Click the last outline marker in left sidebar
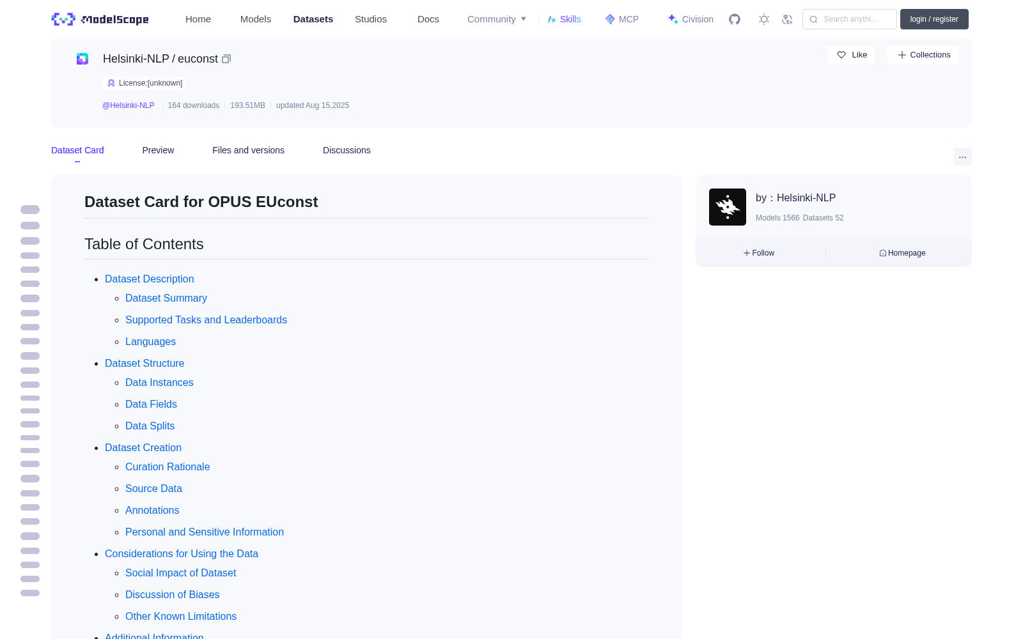The width and height of the screenshot is (1023, 639). point(30,593)
